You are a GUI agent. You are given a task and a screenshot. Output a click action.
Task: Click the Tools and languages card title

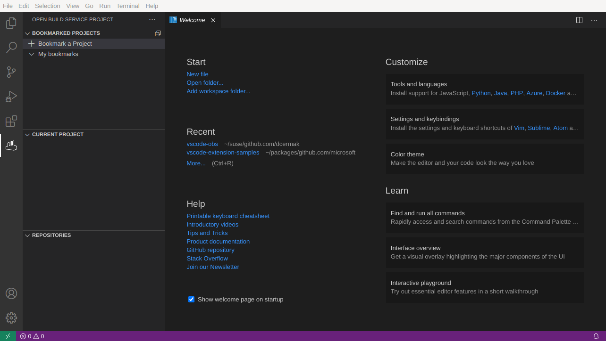419,84
